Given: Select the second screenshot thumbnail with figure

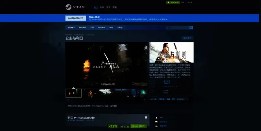Looking at the screenshot, I should tap(90, 93).
